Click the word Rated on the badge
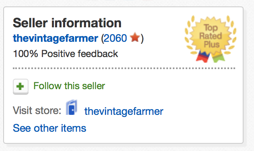 tap(211, 36)
